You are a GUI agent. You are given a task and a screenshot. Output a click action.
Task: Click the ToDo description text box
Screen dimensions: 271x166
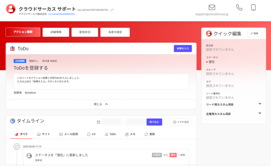pyautogui.click(x=101, y=81)
